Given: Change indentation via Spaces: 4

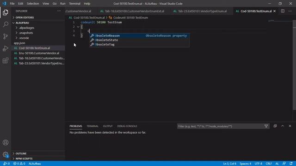Looking at the screenshot, I should 246,164.
